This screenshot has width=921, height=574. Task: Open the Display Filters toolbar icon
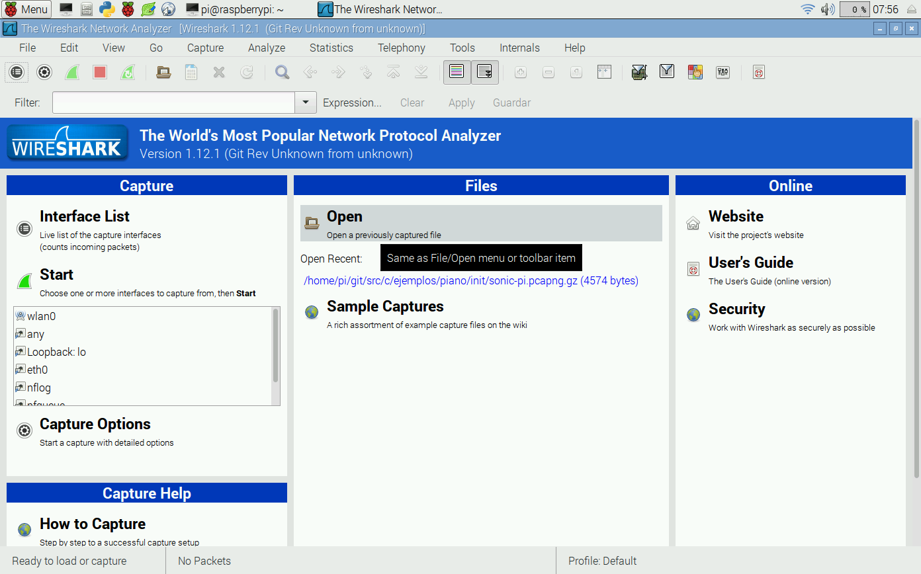[x=667, y=72]
